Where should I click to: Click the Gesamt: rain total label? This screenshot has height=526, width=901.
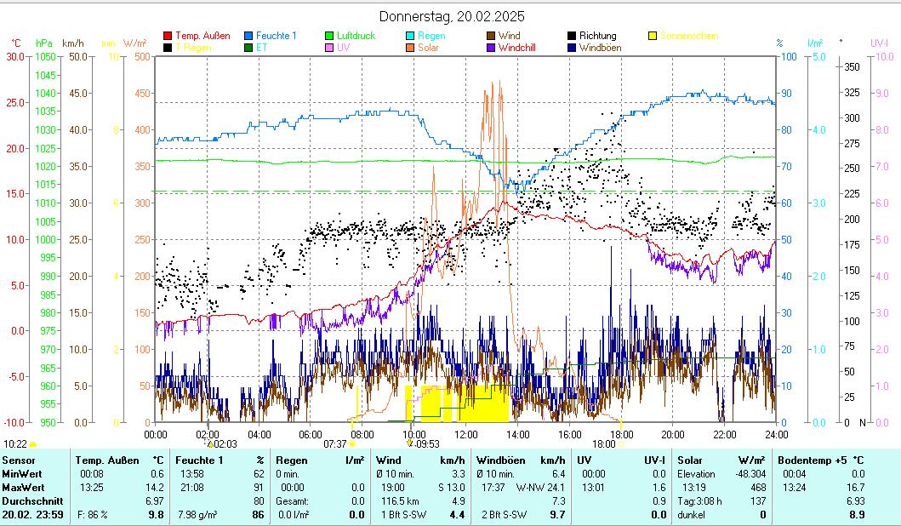(x=293, y=501)
